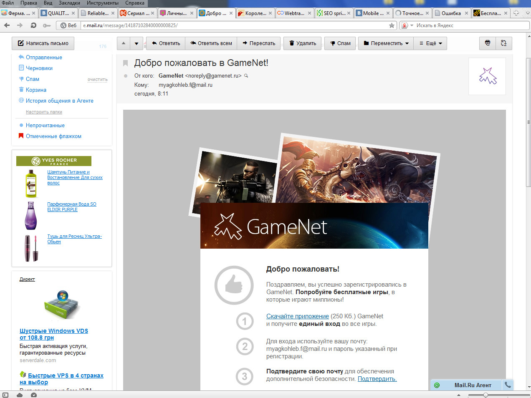531x398 pixels.
Task: Open the Справка menu
Action: (134, 3)
